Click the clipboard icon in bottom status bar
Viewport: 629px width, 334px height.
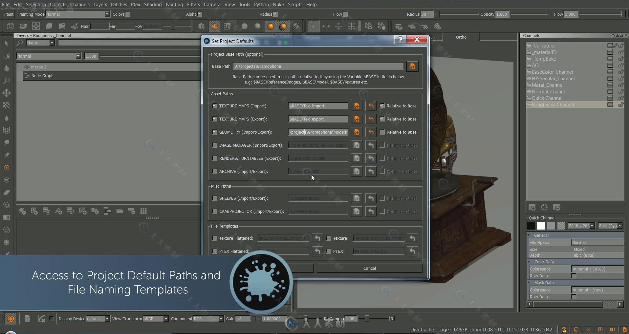[27, 319]
